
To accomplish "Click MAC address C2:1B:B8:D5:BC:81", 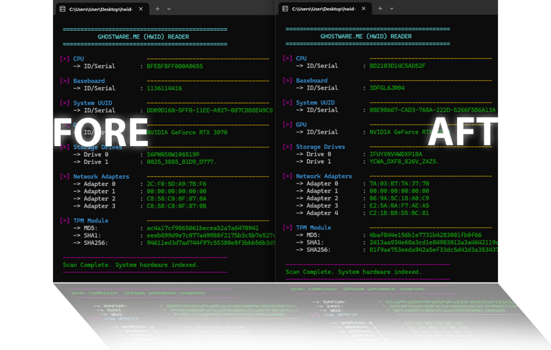I will pos(399,213).
